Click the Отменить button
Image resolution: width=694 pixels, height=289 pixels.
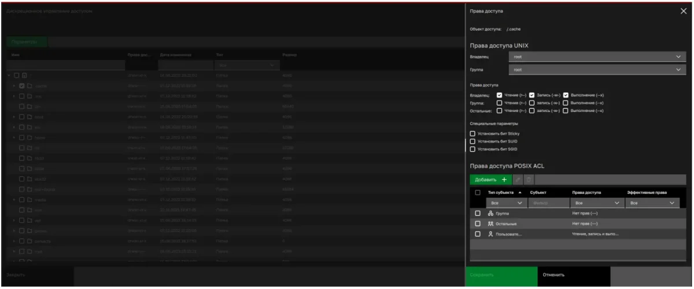click(553, 275)
